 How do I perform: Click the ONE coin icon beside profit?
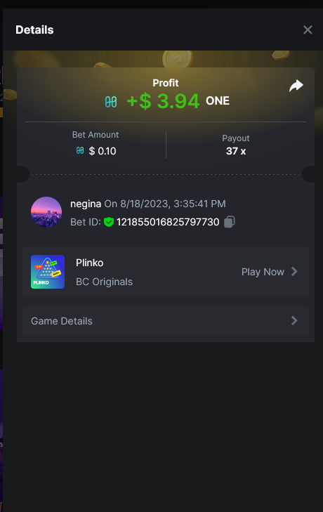(x=111, y=102)
